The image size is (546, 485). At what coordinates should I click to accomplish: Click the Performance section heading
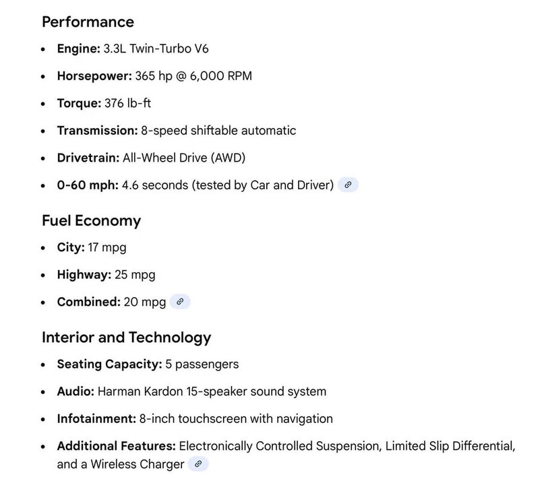pyautogui.click(x=88, y=22)
